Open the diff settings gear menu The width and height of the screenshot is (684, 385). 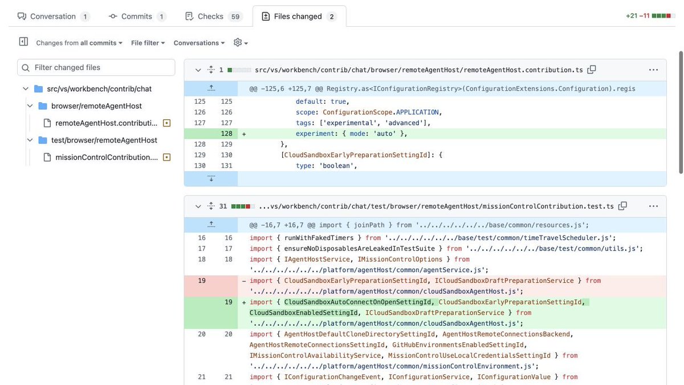[241, 43]
